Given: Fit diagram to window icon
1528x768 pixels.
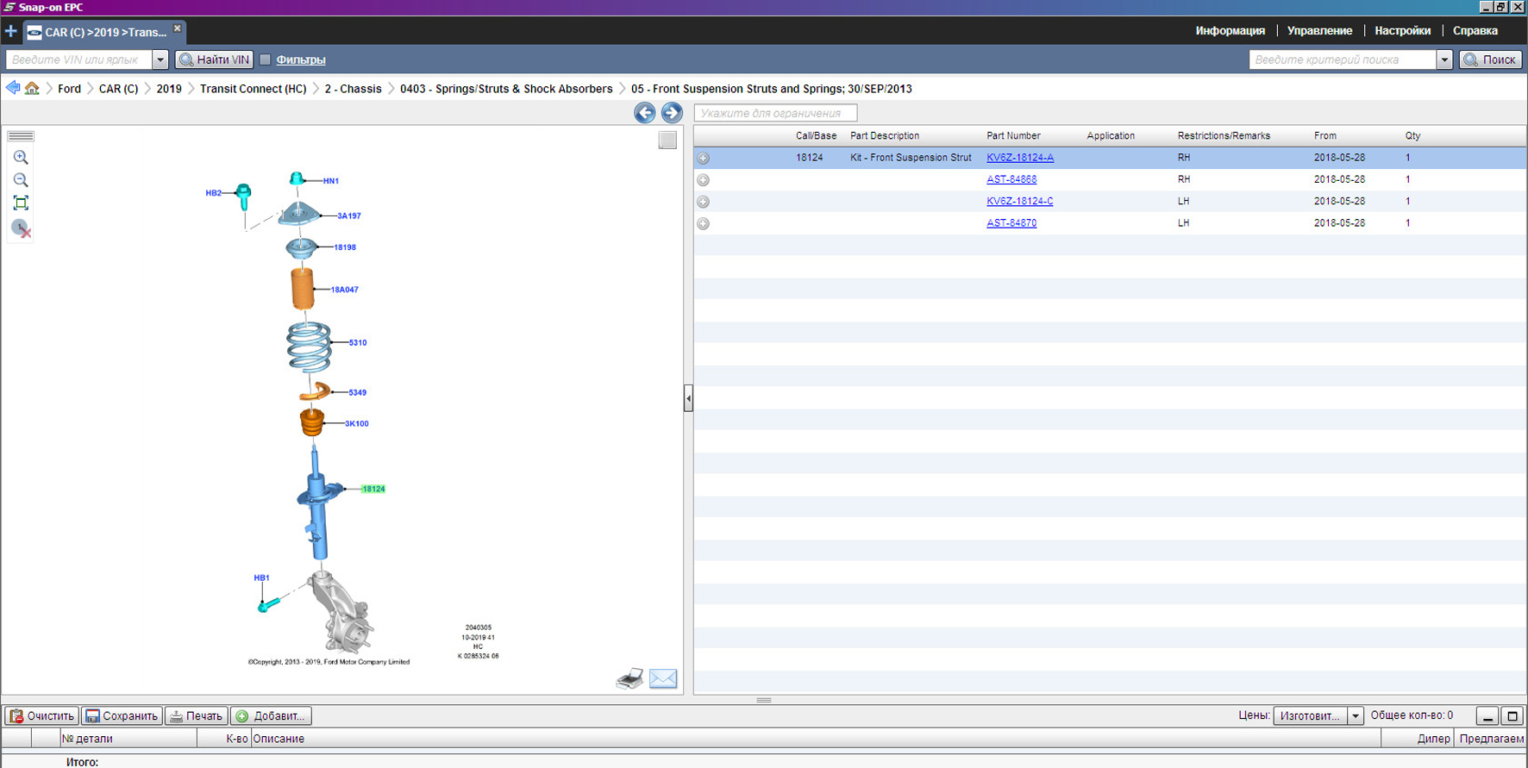Looking at the screenshot, I should (21, 203).
